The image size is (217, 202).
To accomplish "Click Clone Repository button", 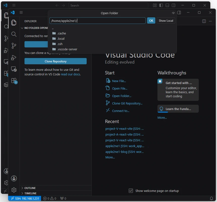I will (x=56, y=61).
